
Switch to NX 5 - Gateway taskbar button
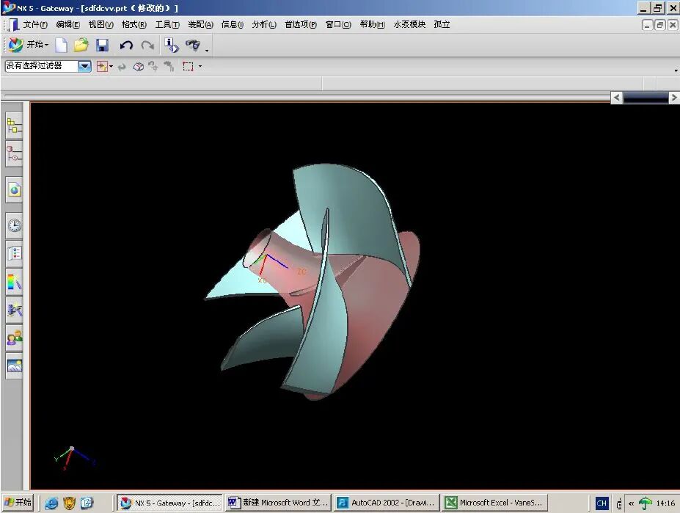(x=169, y=503)
